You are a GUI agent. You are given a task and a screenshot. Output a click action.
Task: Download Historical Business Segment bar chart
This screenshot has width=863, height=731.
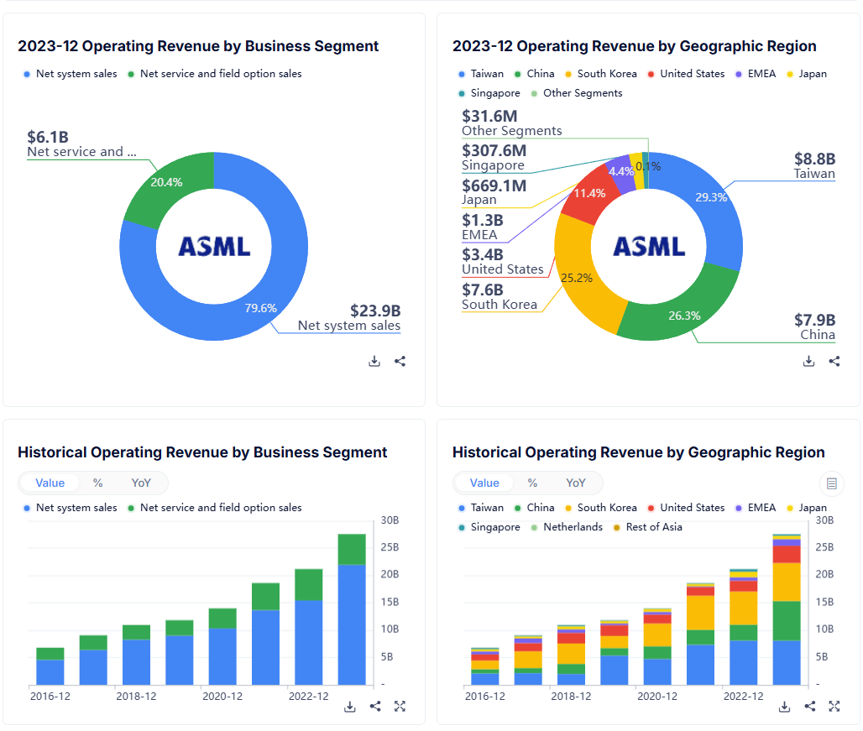click(x=349, y=707)
